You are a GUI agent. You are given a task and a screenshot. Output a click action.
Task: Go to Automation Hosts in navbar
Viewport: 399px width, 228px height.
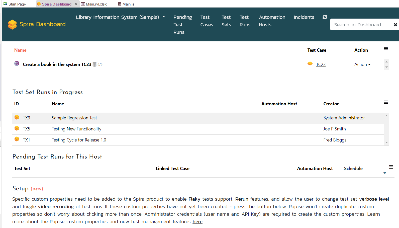[272, 21]
